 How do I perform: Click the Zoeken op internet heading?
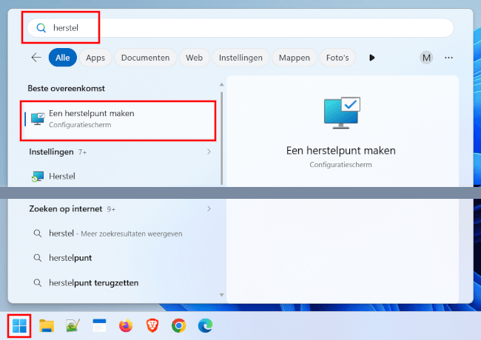66,209
